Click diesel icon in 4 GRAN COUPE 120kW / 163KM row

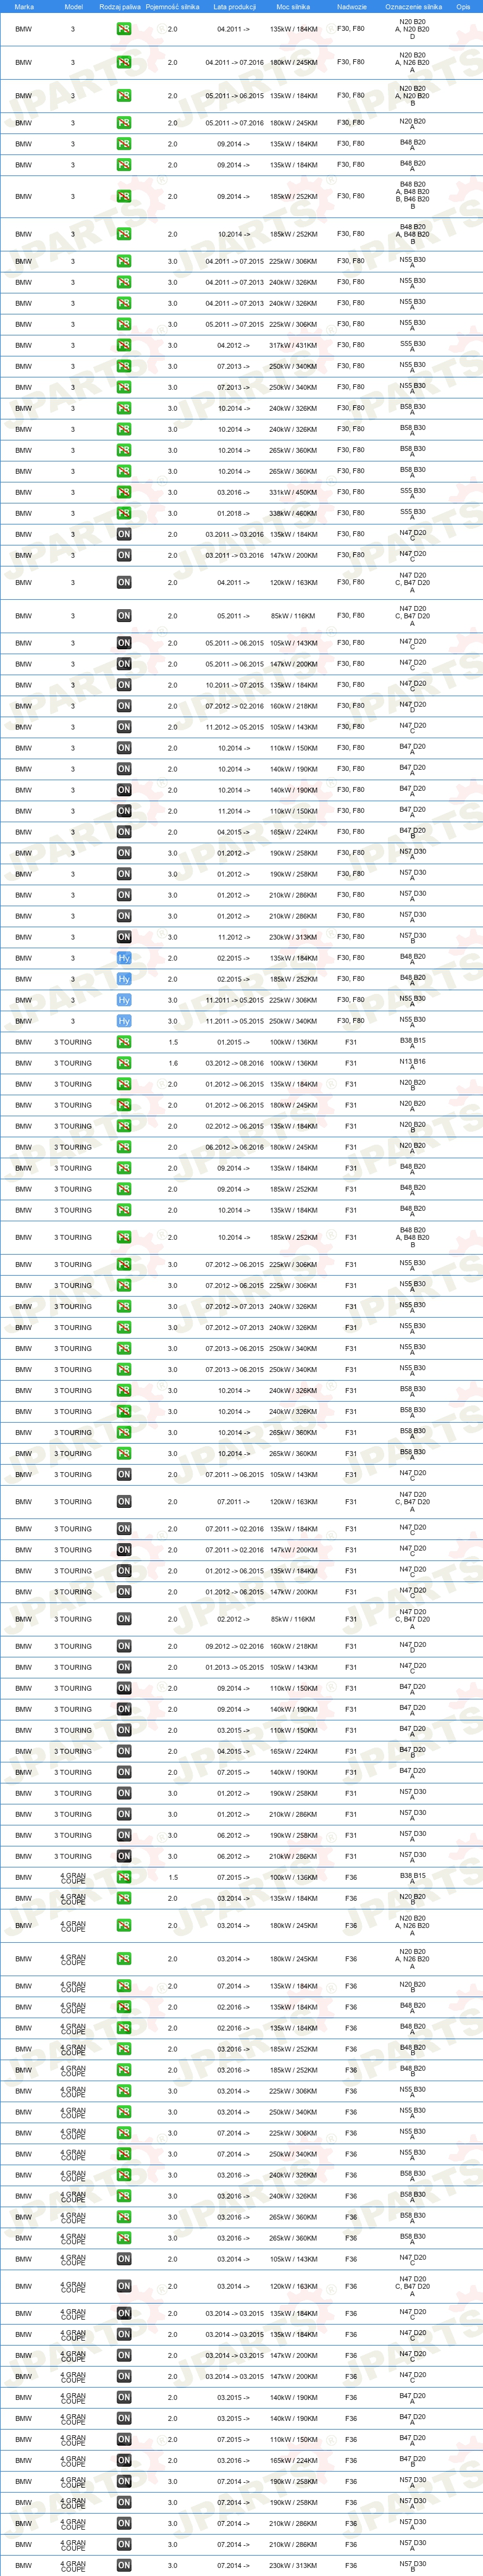(124, 2286)
